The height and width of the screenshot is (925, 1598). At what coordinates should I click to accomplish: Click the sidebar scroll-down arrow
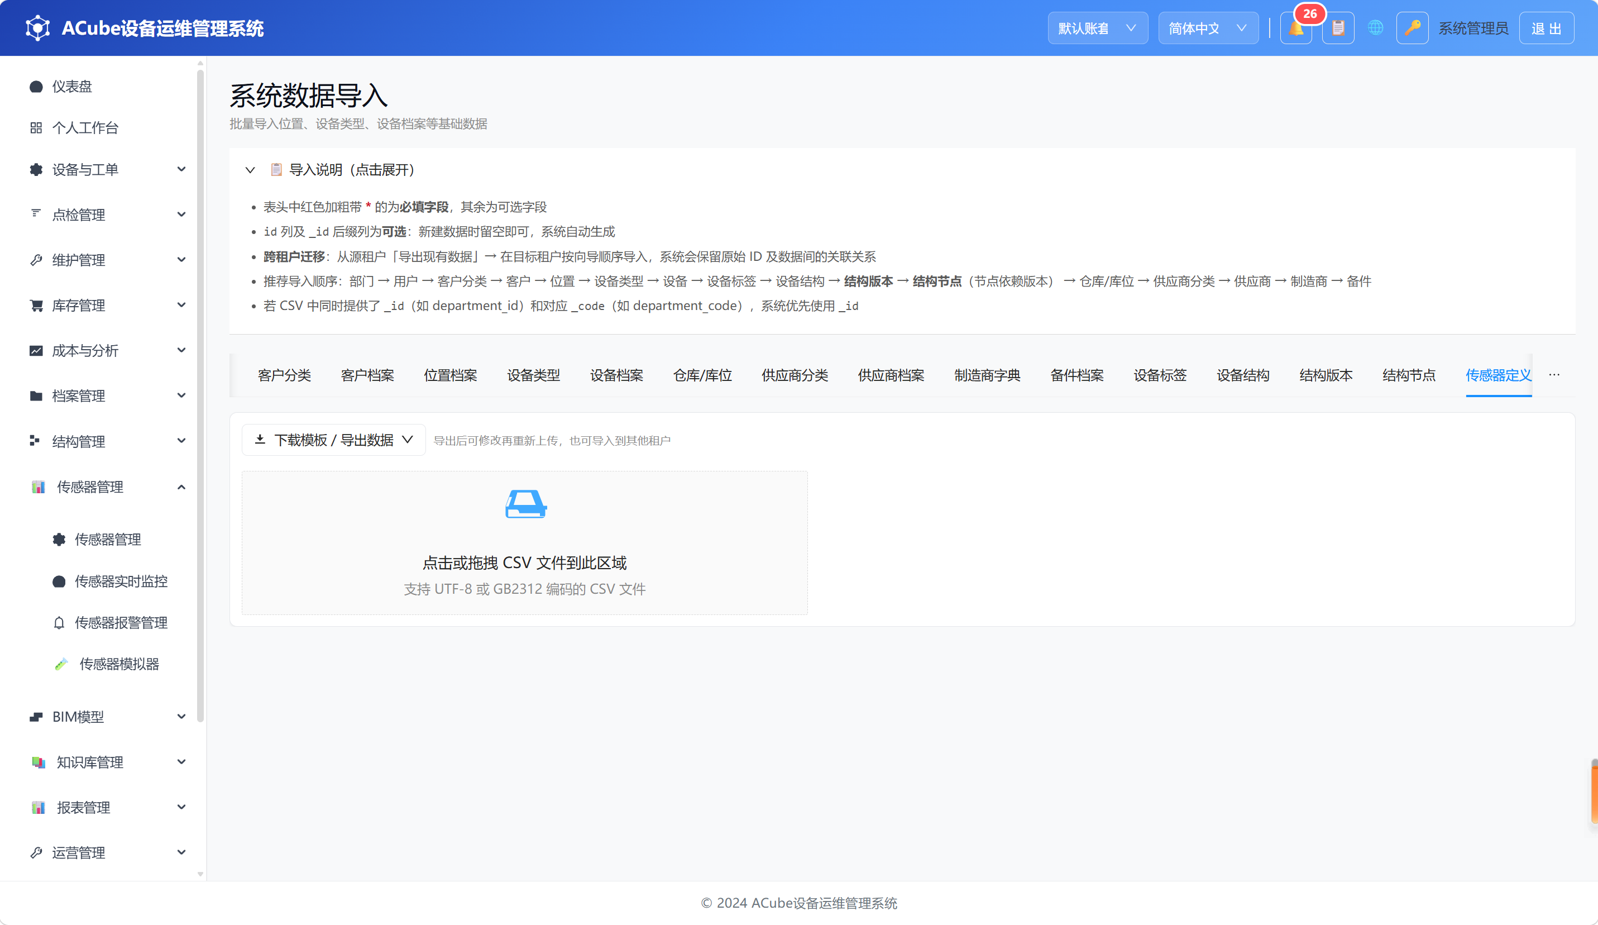200,874
